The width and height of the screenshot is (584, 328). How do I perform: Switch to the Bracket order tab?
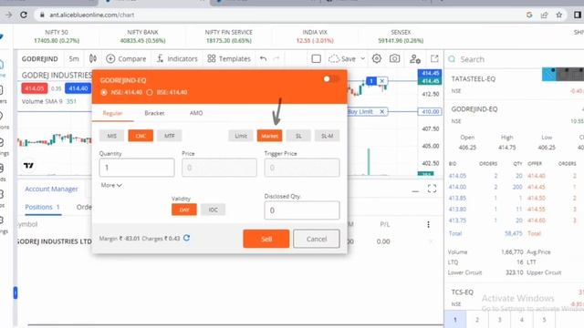coord(154,113)
